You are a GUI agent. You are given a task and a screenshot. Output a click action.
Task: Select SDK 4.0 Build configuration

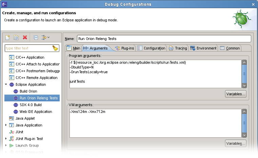[27, 105]
